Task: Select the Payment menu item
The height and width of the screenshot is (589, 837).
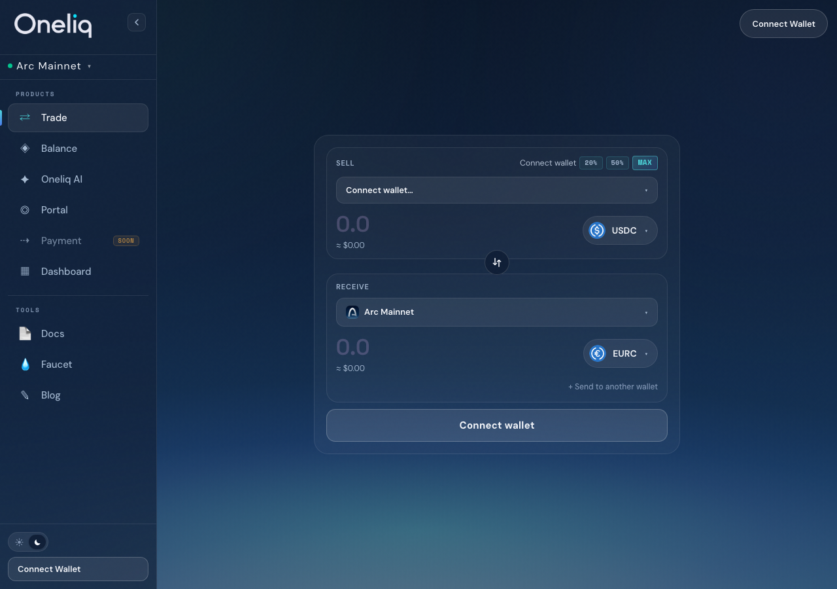Action: 78,241
